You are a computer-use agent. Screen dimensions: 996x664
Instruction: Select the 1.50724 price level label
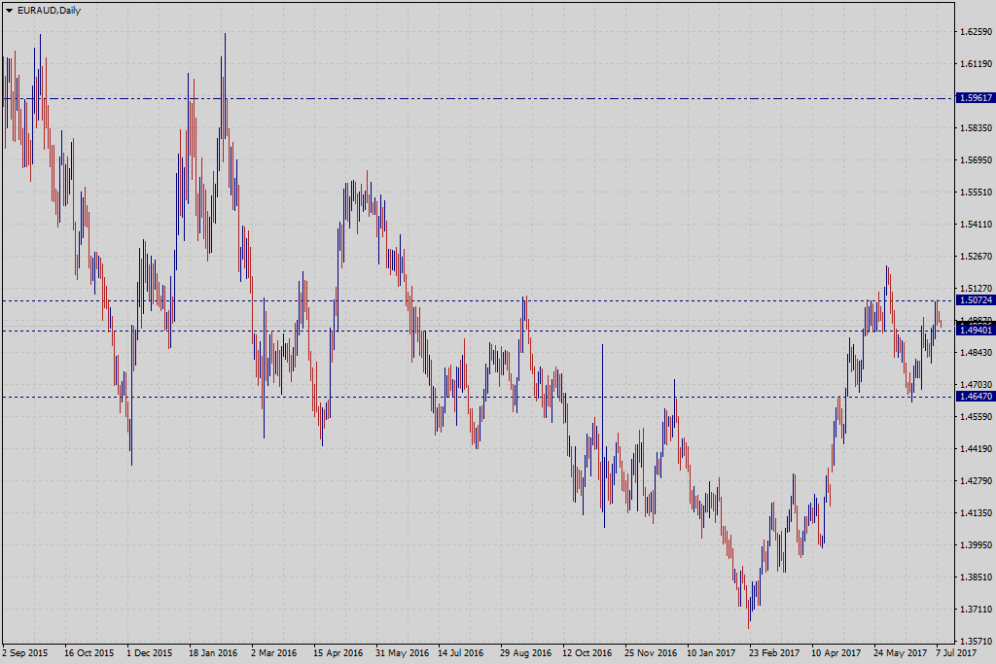pos(975,301)
